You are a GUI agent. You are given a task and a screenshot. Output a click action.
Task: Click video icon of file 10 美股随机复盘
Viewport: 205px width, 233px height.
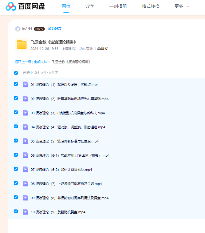pos(26,212)
